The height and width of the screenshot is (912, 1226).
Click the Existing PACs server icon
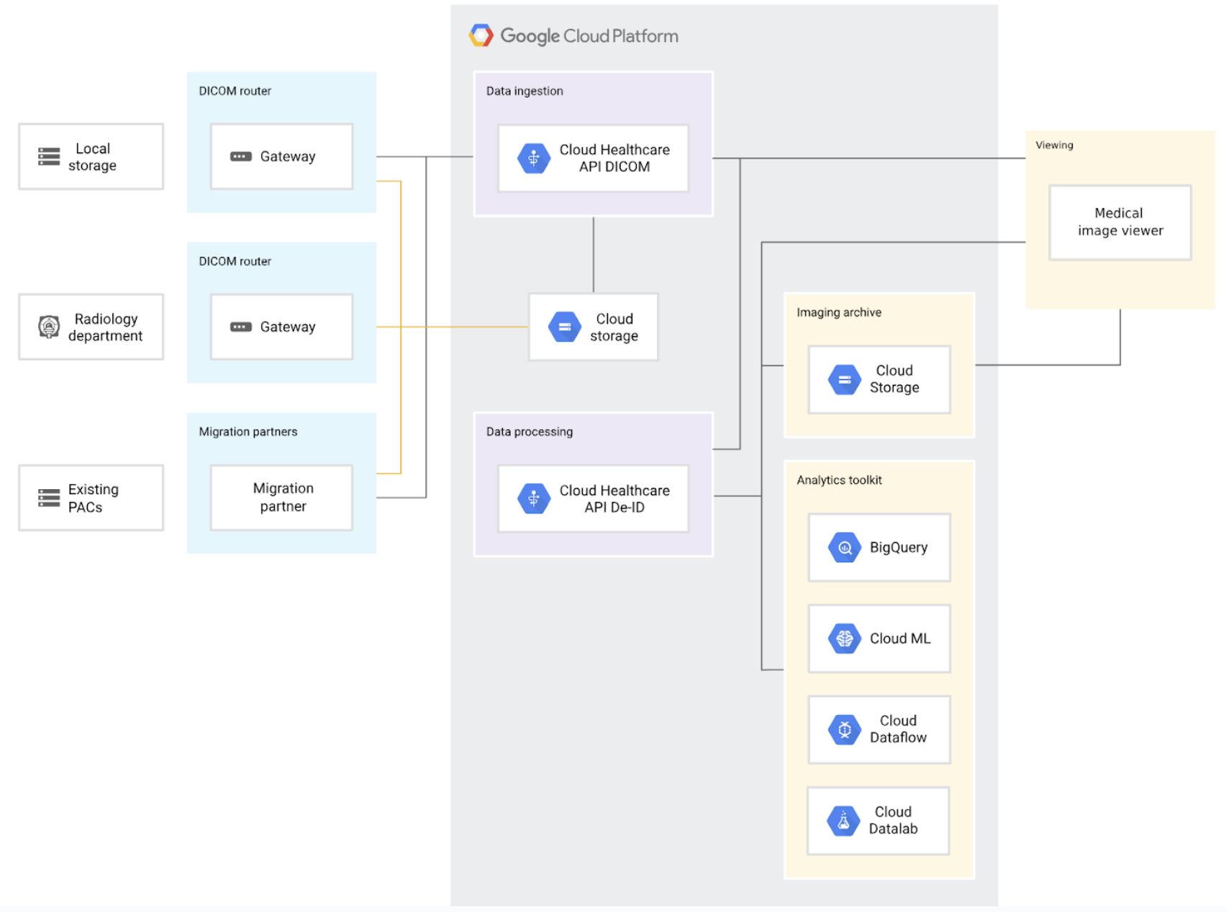tap(49, 498)
